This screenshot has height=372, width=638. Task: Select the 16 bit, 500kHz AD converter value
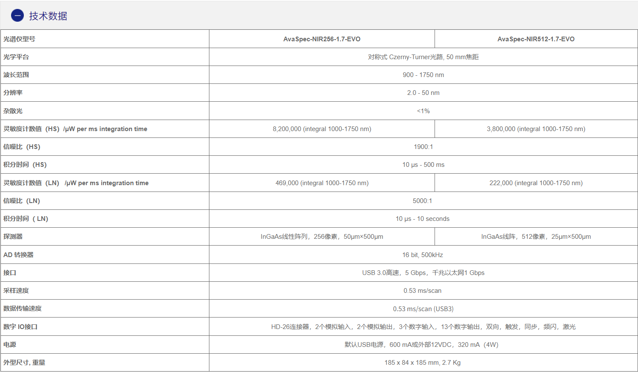pos(422,255)
